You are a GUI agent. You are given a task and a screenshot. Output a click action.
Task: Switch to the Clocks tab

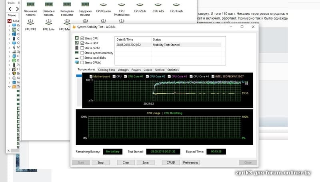(148, 70)
